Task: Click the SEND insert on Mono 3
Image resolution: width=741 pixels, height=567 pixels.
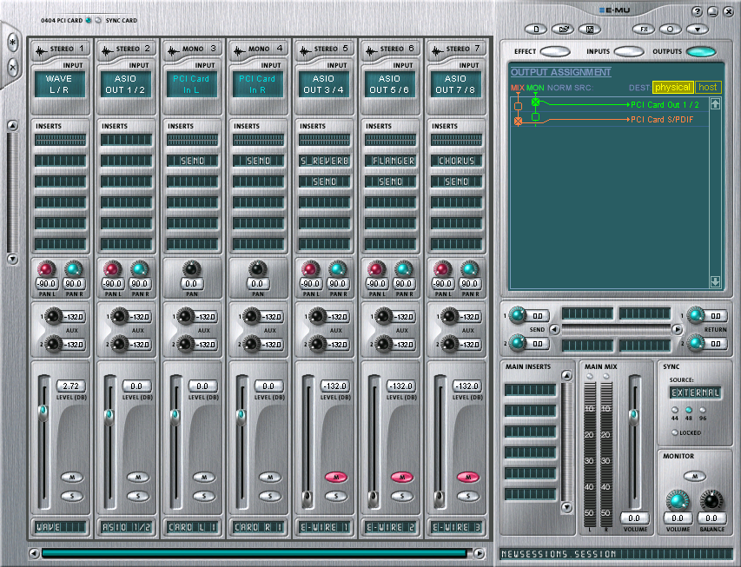Action: [x=192, y=161]
